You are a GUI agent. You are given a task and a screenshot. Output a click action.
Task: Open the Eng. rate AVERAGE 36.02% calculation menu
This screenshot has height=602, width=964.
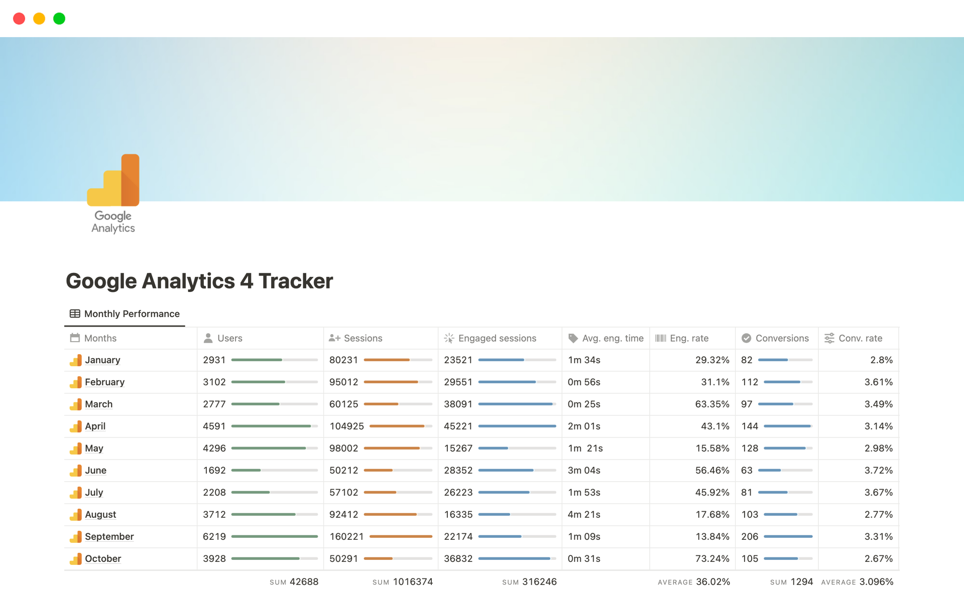693,581
